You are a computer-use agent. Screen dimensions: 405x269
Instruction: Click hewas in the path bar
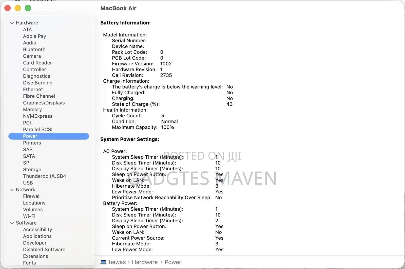tap(117, 262)
